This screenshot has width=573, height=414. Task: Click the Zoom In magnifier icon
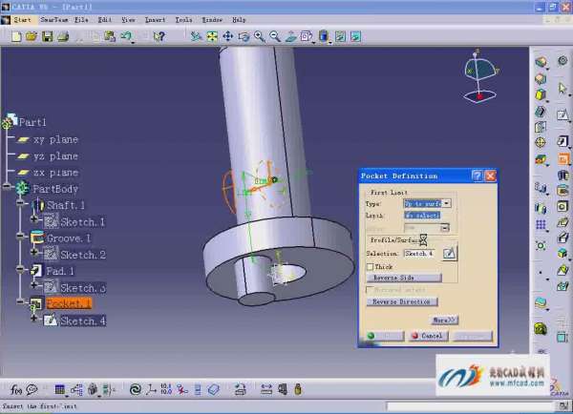[259, 36]
